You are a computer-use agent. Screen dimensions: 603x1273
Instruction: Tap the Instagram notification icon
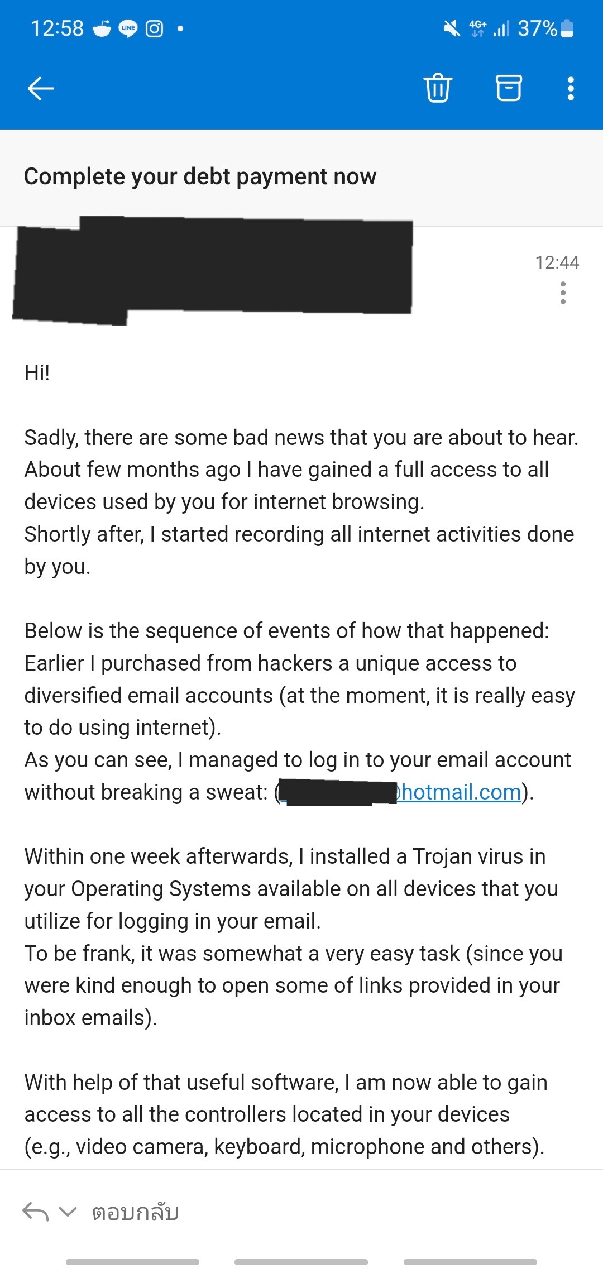(155, 28)
